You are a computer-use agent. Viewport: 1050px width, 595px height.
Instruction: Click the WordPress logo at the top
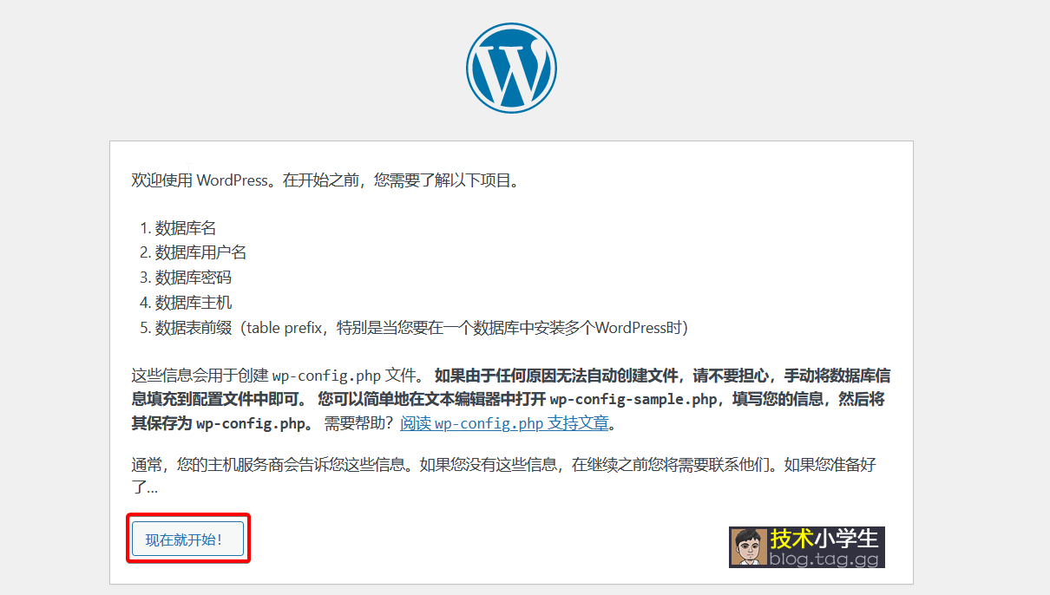click(511, 68)
